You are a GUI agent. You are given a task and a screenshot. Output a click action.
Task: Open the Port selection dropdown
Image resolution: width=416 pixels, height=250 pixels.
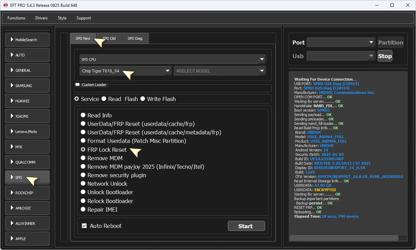[371, 43]
